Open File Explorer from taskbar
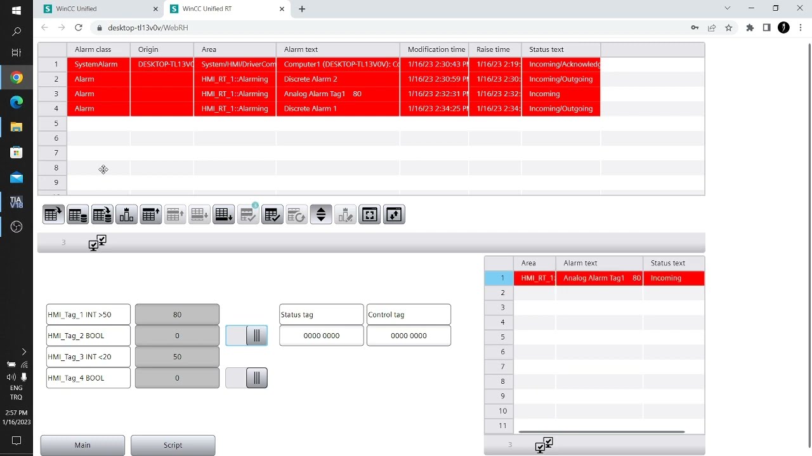 pyautogui.click(x=16, y=127)
